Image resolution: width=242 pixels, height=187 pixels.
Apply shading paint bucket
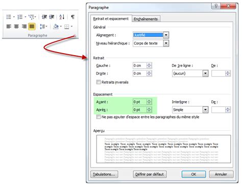[56, 27]
